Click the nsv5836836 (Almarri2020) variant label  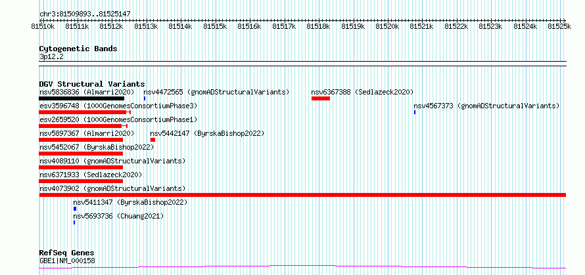click(87, 92)
